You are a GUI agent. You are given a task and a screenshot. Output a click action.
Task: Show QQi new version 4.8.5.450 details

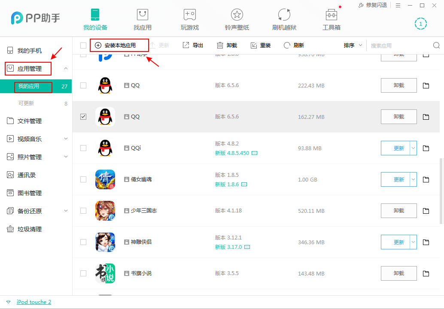pyautogui.click(x=254, y=153)
